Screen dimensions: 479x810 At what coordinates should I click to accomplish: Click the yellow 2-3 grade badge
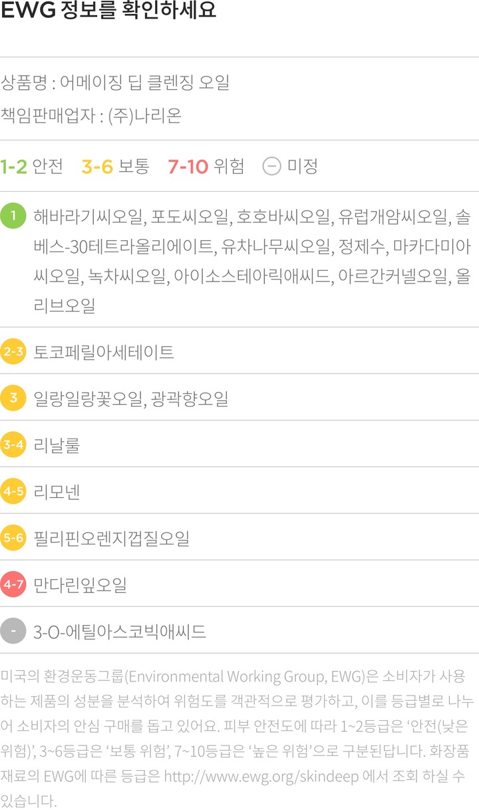(x=13, y=351)
